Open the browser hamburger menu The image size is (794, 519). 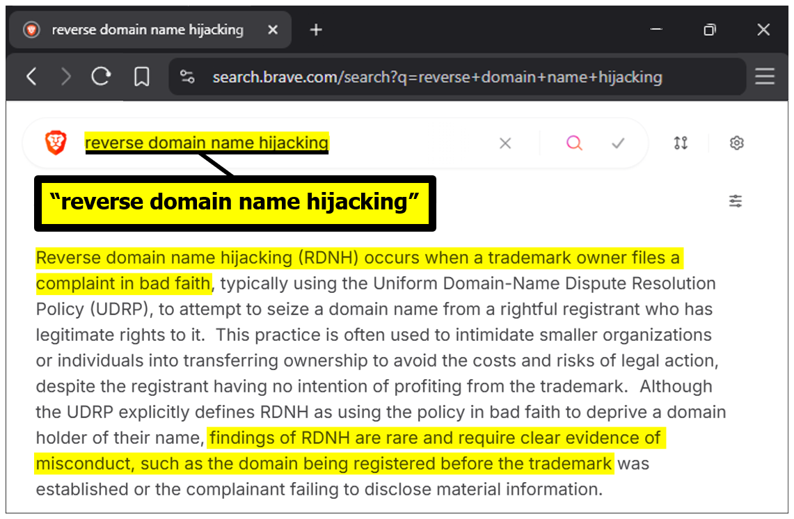click(x=765, y=77)
